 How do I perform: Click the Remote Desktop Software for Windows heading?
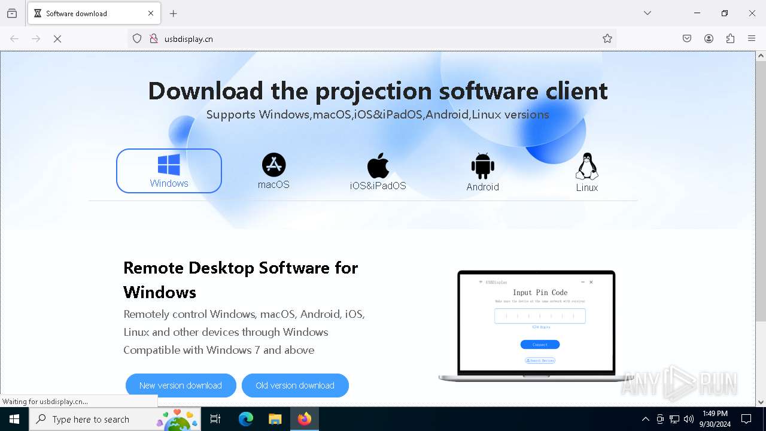[241, 280]
